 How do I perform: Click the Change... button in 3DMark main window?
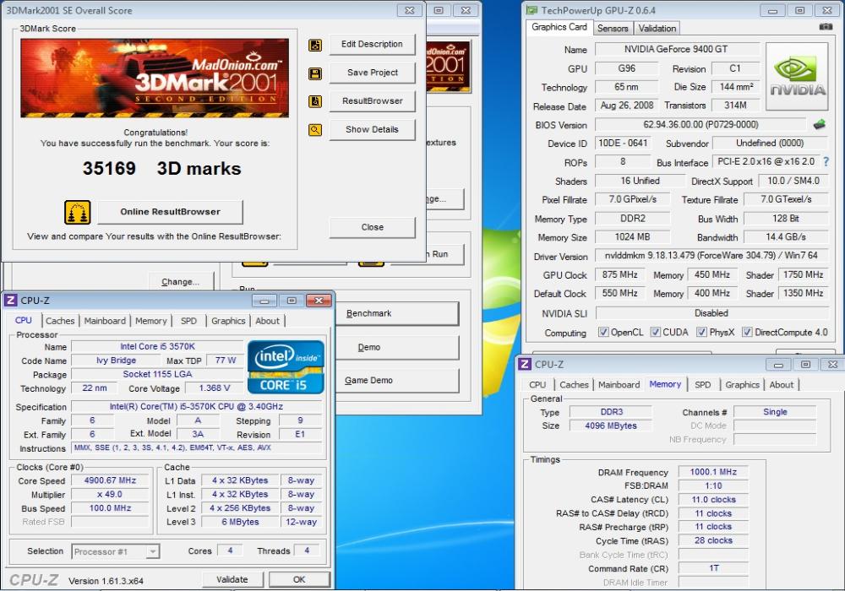(181, 281)
